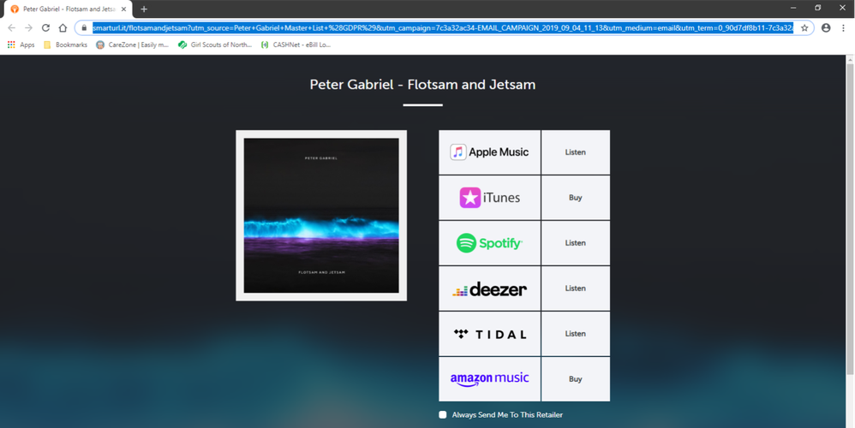Viewport: 855px width, 428px height.
Task: Click the Deezer logo
Action: (x=489, y=288)
